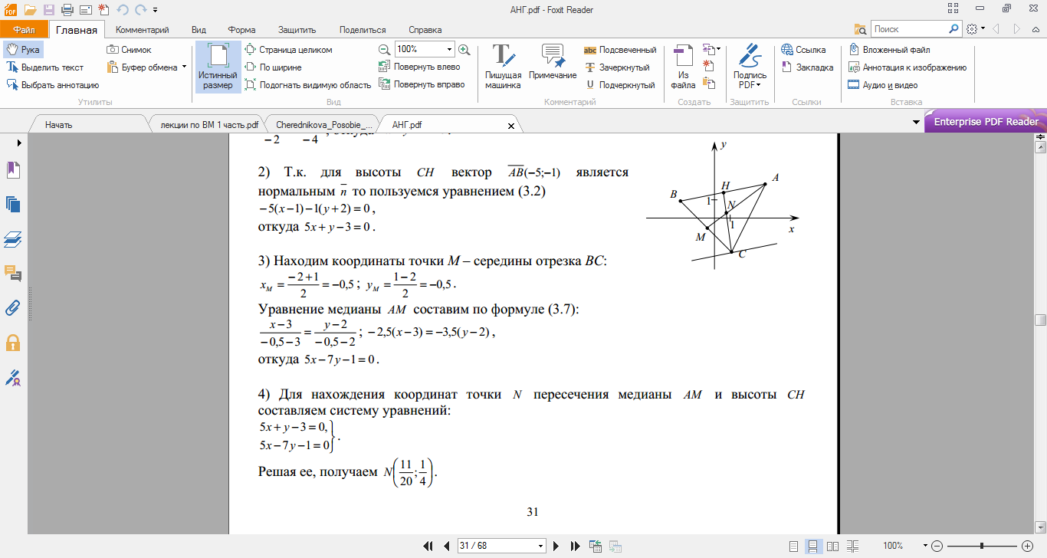Image resolution: width=1047 pixels, height=558 pixels.
Task: Attach a Вложенный файл
Action: point(891,50)
